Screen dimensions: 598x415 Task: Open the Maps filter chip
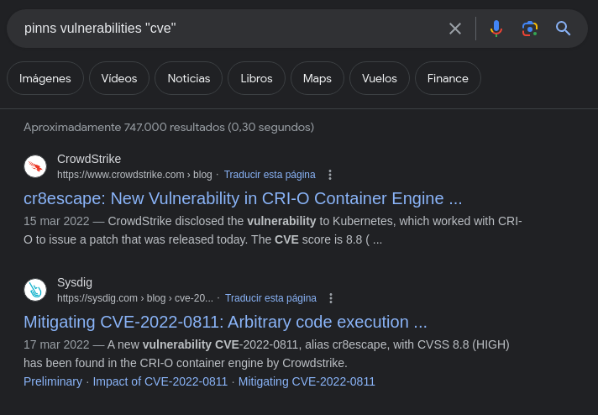[x=317, y=78]
